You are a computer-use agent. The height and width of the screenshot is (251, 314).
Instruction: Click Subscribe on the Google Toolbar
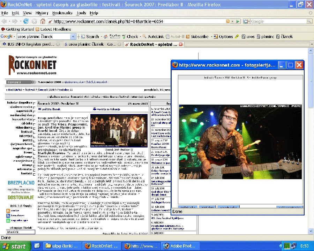point(197,37)
